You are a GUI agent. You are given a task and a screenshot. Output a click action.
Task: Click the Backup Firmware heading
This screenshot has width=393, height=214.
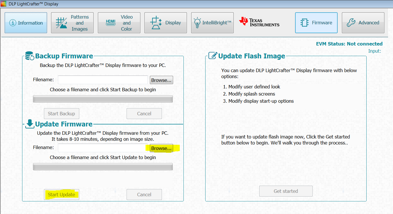click(x=64, y=56)
